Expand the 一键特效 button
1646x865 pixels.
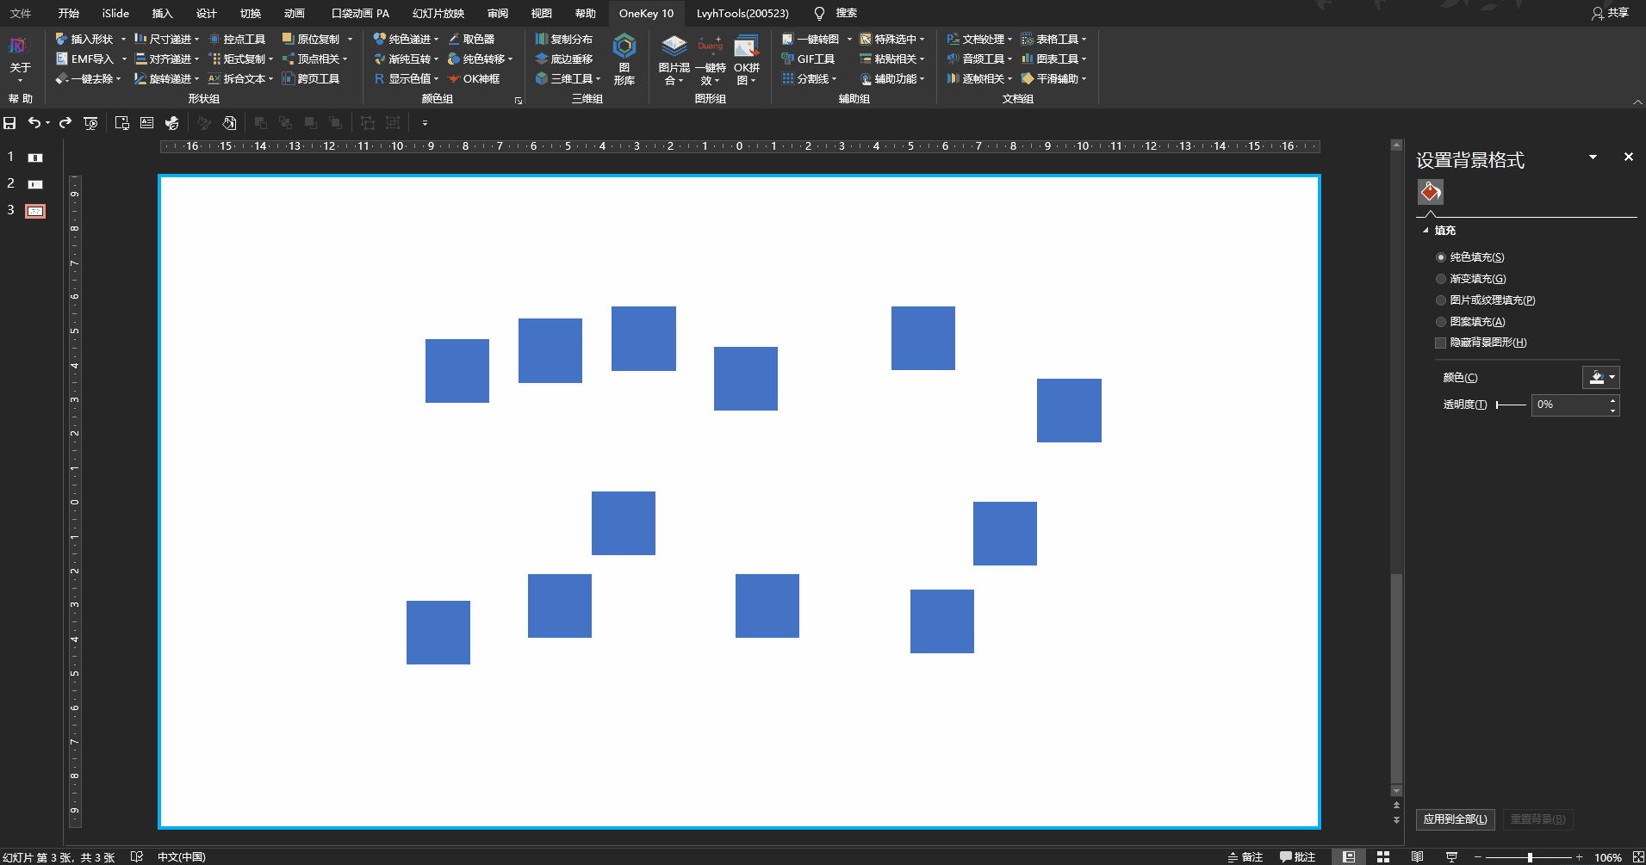pyautogui.click(x=710, y=60)
